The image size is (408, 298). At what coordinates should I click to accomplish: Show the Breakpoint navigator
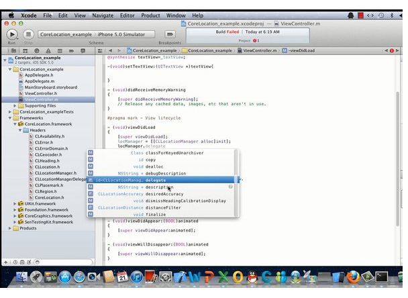click(71, 51)
